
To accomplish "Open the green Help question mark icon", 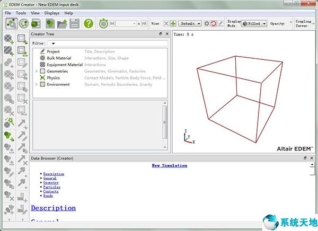I will 89,23.
